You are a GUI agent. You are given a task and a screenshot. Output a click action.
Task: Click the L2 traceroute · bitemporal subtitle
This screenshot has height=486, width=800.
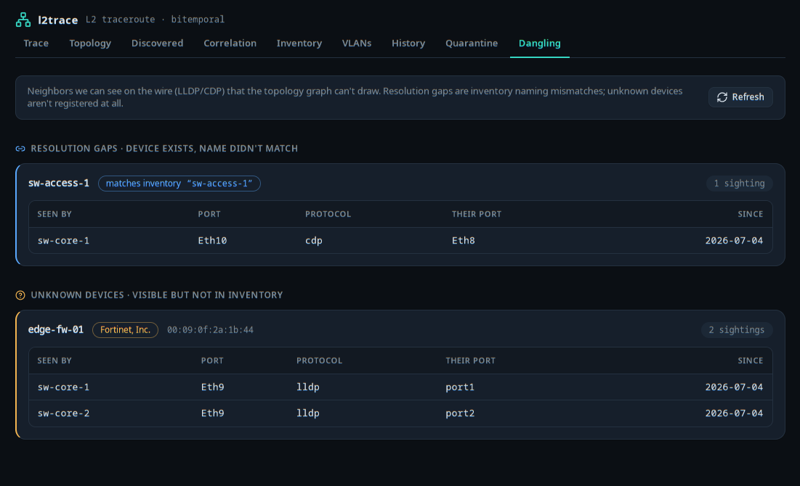(x=155, y=20)
